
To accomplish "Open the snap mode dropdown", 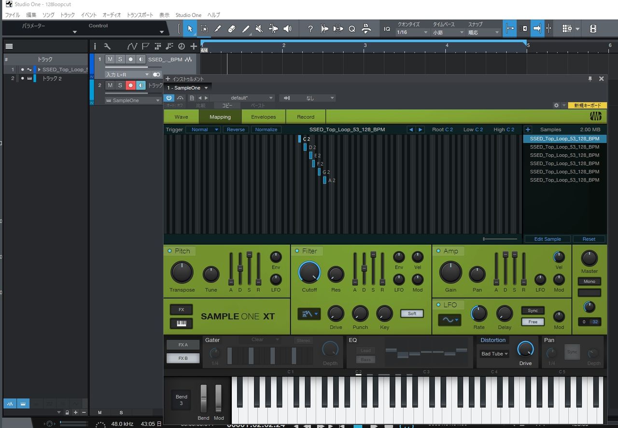I will click(483, 32).
